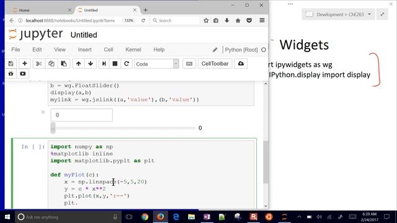Insert a new cell with the plus icon
This screenshot has height=223, width=397.
coord(25,64)
